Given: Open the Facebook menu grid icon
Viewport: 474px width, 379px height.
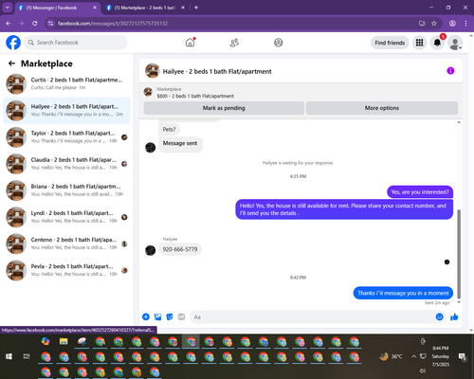Looking at the screenshot, I should point(419,43).
